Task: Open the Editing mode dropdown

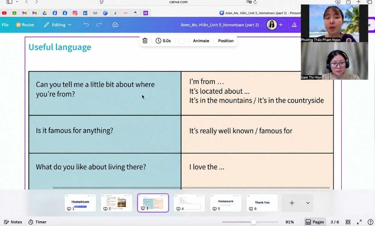Action: pyautogui.click(x=58, y=25)
